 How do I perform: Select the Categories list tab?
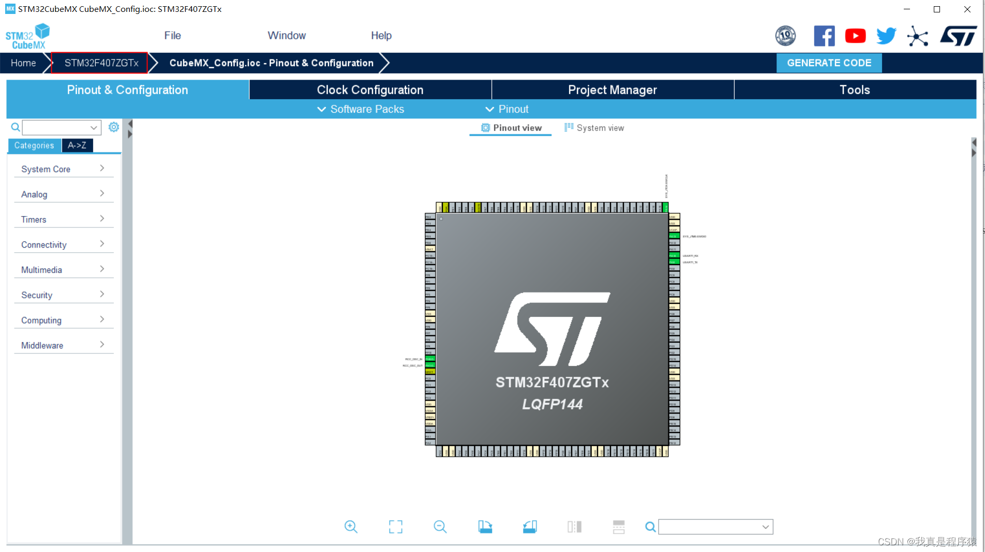click(x=34, y=145)
